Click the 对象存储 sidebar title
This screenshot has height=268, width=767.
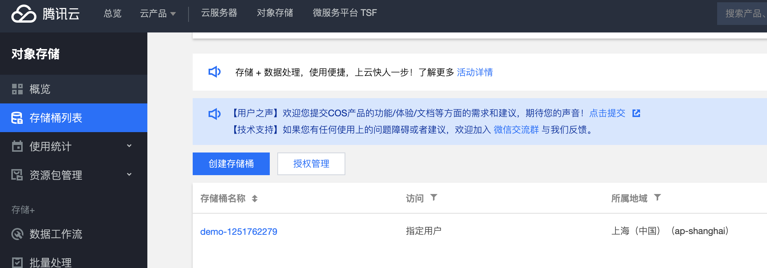pos(36,54)
